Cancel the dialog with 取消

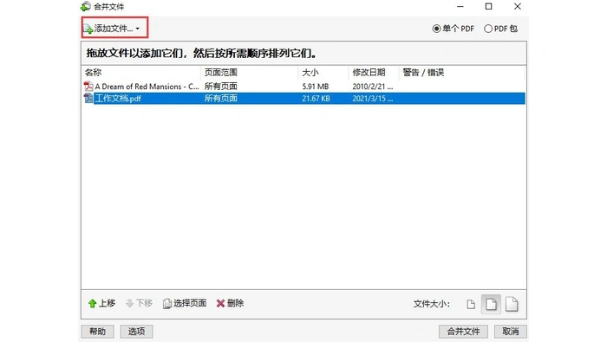(510, 332)
